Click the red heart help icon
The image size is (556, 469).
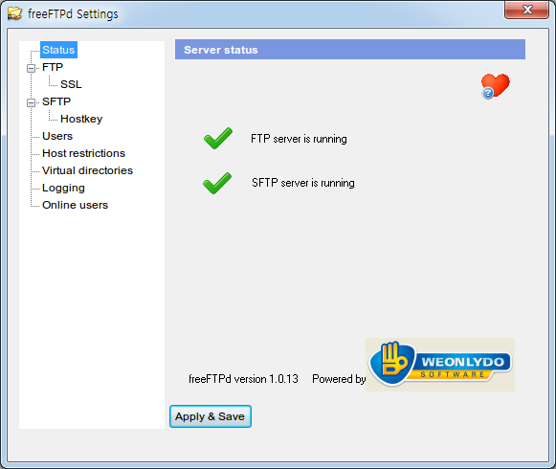tap(496, 86)
